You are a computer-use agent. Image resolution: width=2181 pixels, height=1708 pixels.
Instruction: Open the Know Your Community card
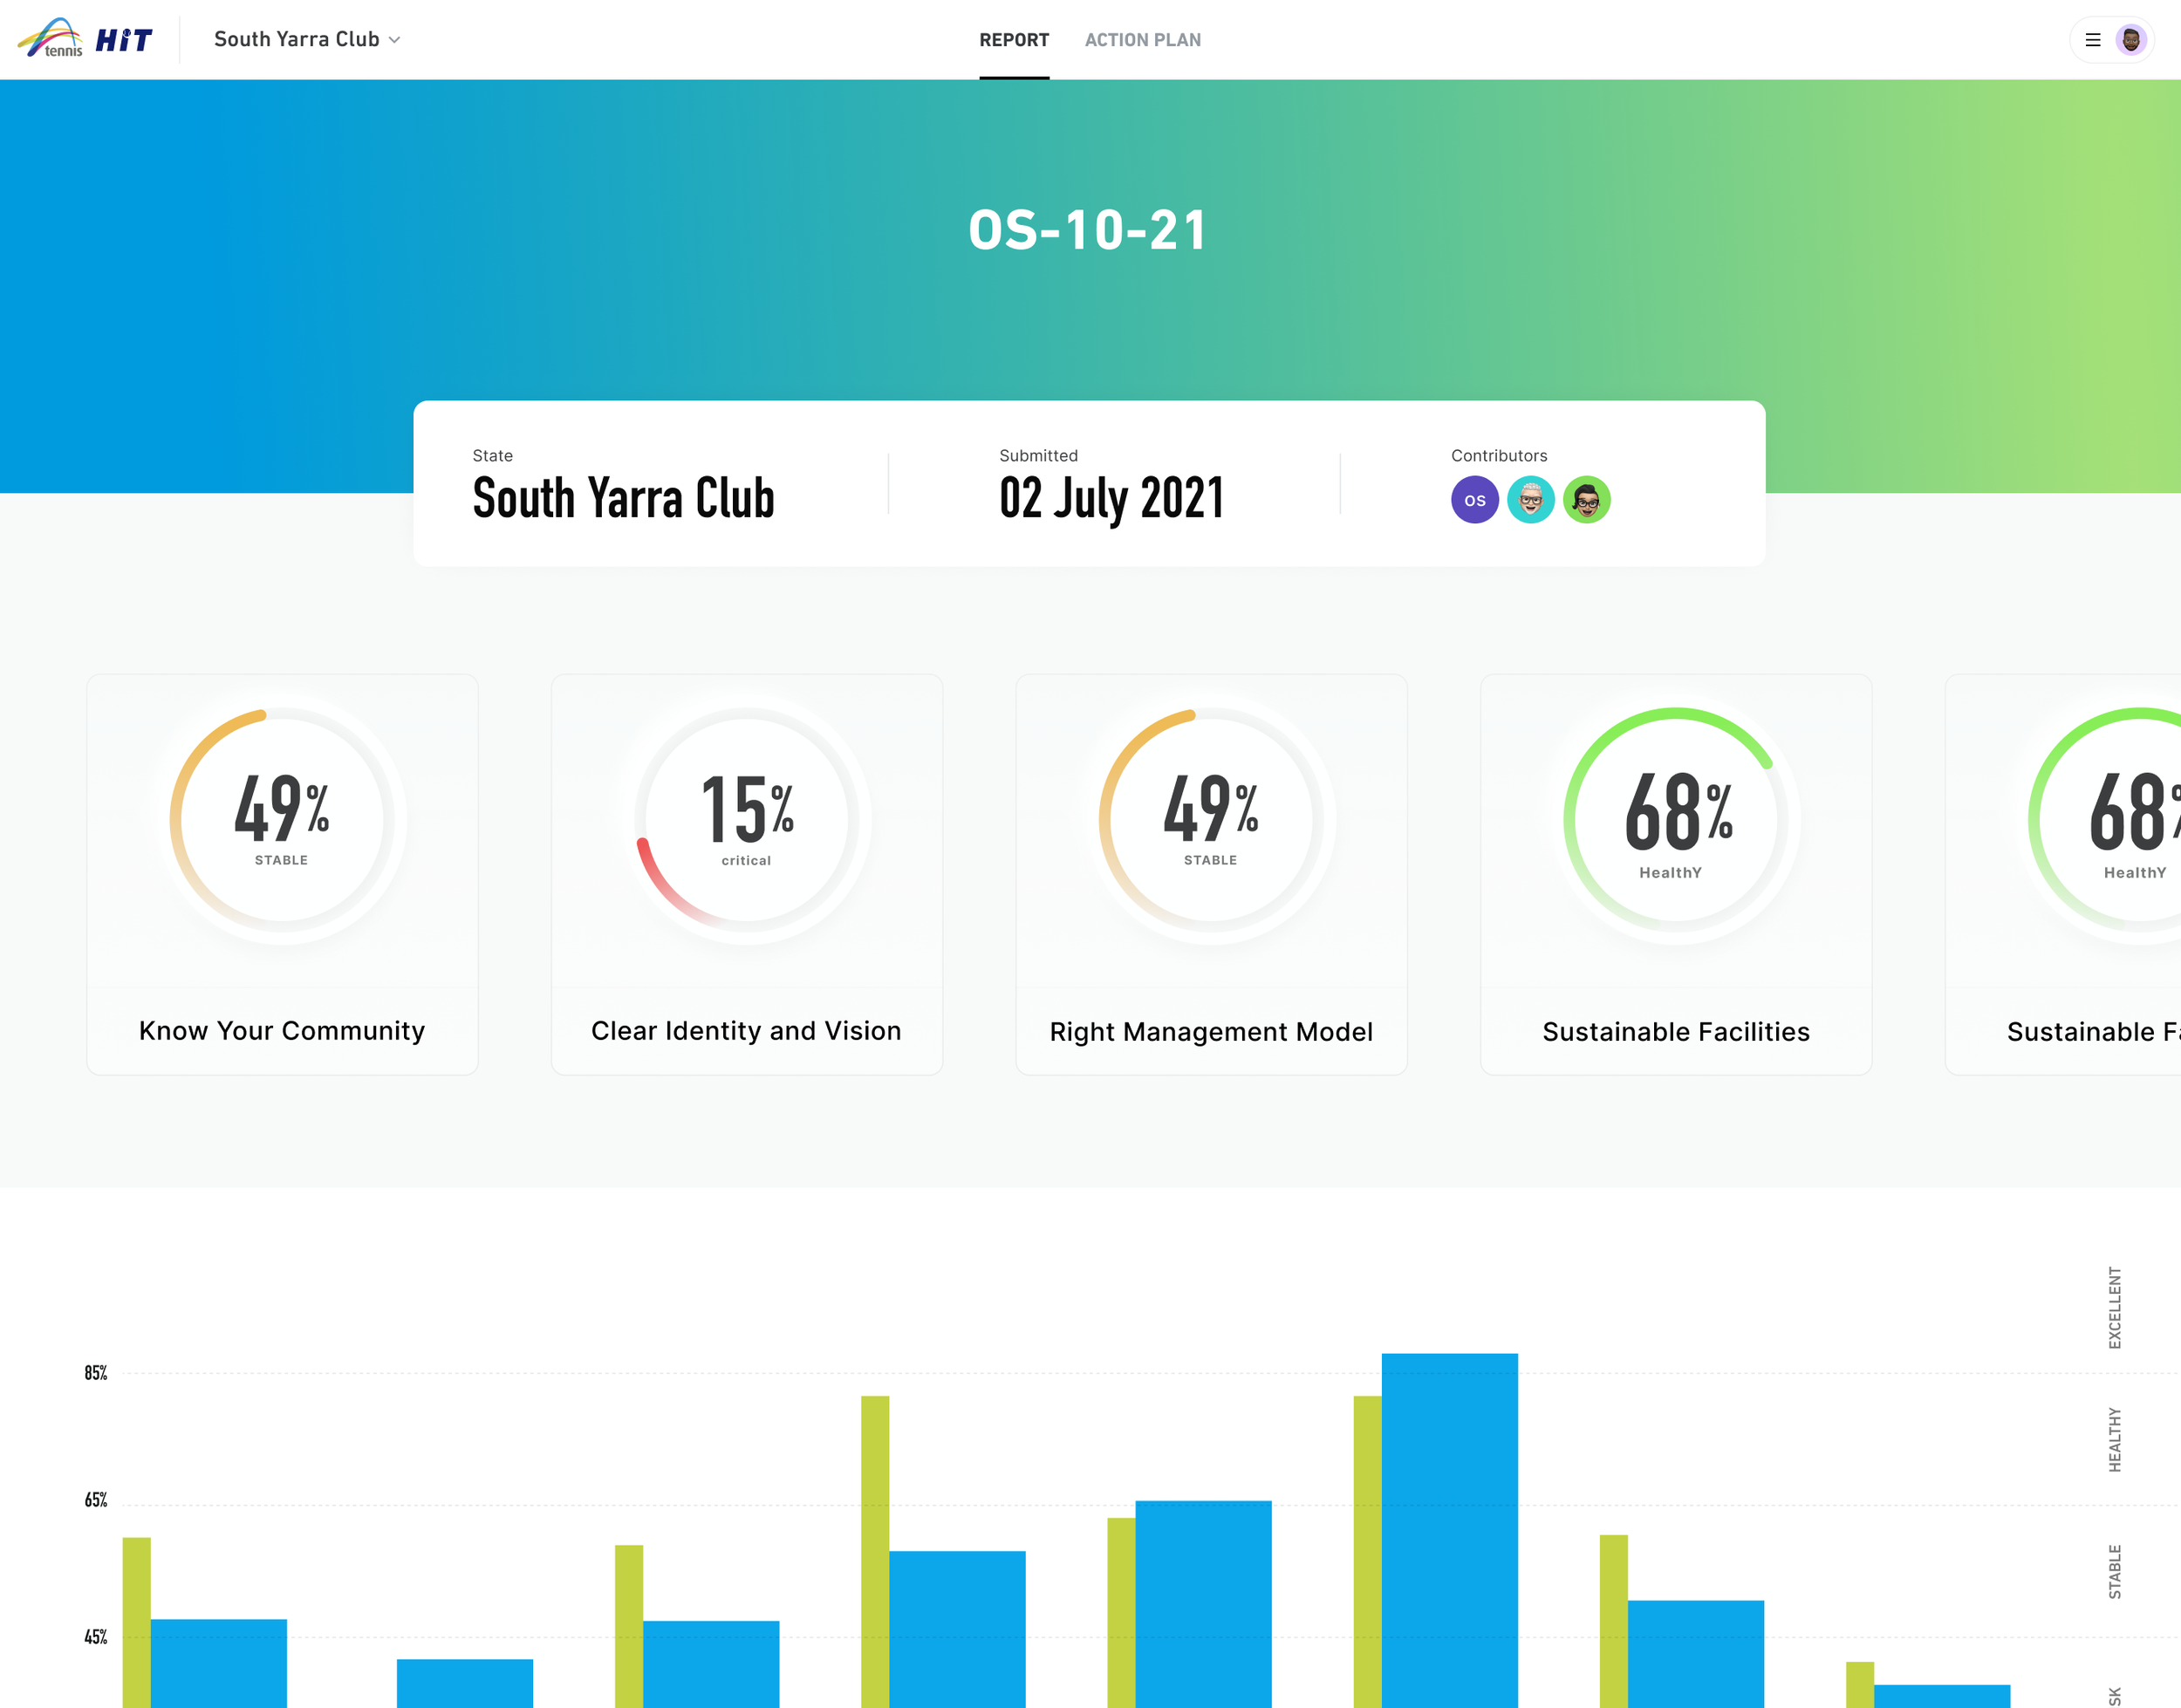pos(282,1030)
